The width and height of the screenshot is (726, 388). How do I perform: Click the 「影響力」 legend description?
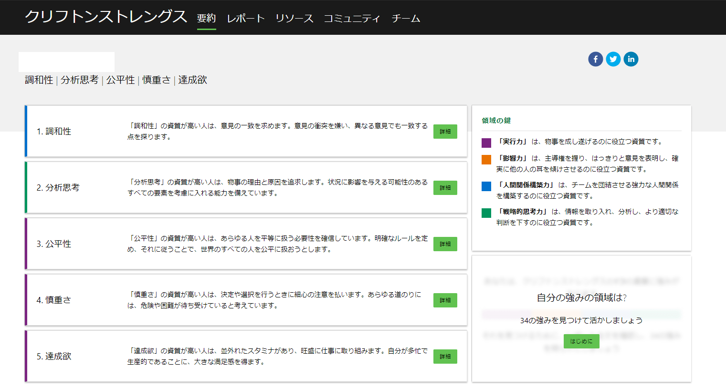pyautogui.click(x=587, y=163)
